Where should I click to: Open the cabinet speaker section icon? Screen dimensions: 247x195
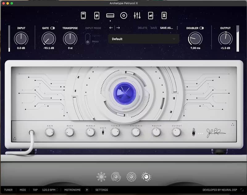pyautogui.click(x=124, y=15)
